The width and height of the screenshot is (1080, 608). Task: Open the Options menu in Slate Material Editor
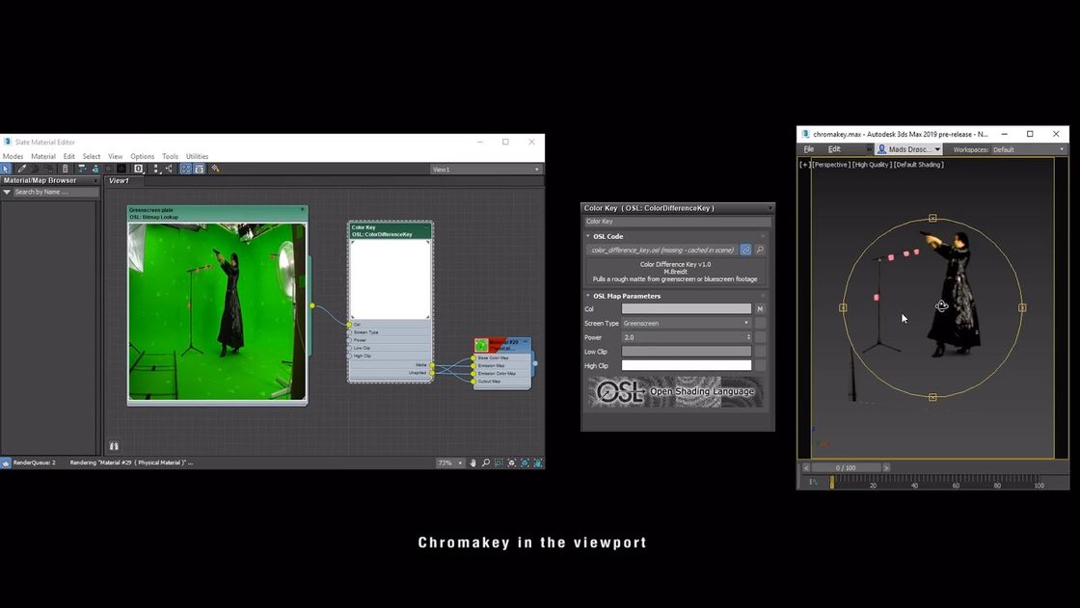click(x=142, y=155)
